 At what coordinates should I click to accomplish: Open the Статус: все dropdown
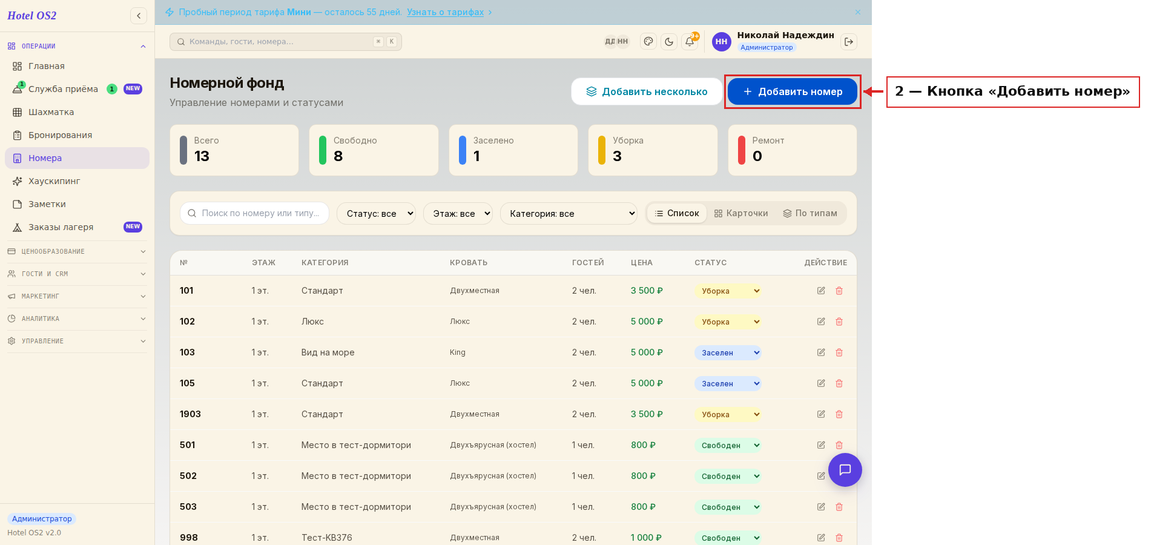pyautogui.click(x=376, y=213)
